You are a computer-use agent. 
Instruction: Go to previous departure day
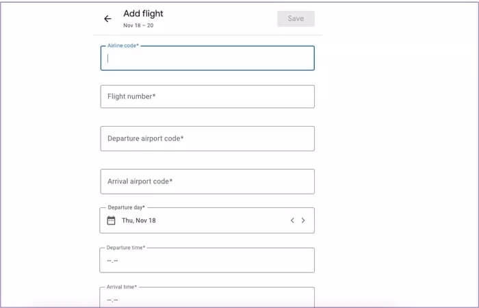(292, 220)
